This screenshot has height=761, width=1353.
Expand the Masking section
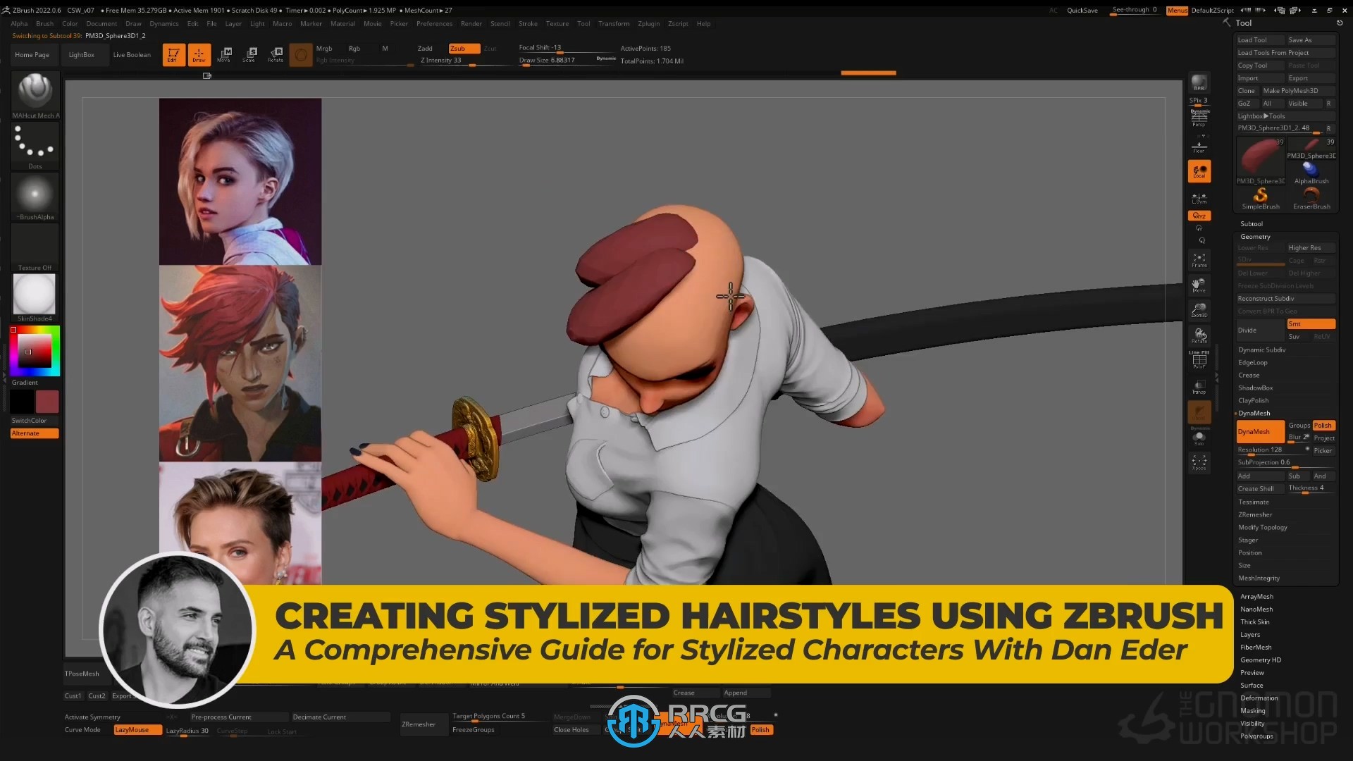click(1252, 711)
